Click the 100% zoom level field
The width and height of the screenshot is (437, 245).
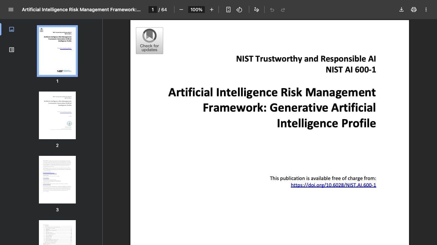pos(196,10)
